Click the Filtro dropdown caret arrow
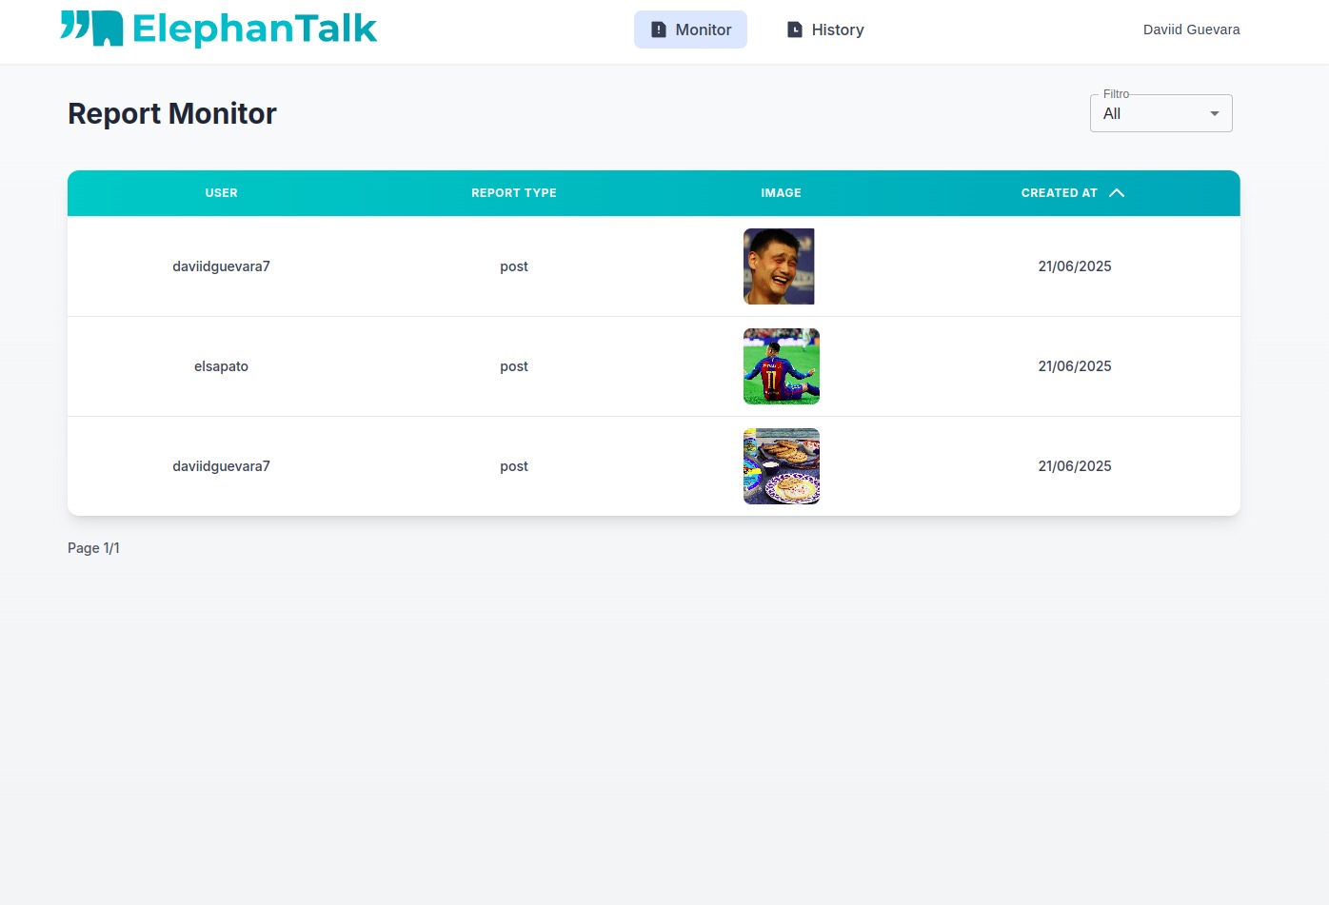The width and height of the screenshot is (1329, 905). coord(1214,114)
